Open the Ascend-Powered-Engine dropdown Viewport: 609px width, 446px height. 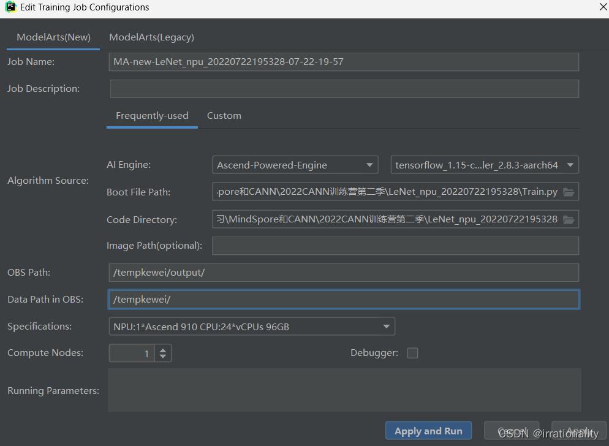295,165
